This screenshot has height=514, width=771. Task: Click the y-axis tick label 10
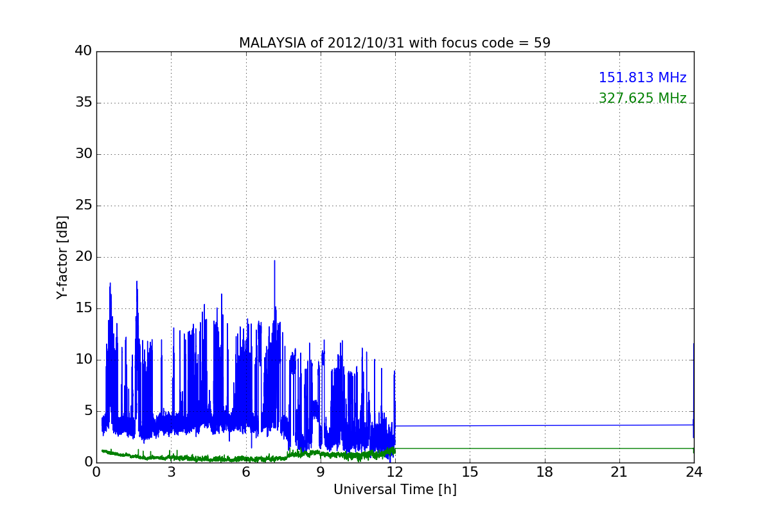(x=82, y=360)
